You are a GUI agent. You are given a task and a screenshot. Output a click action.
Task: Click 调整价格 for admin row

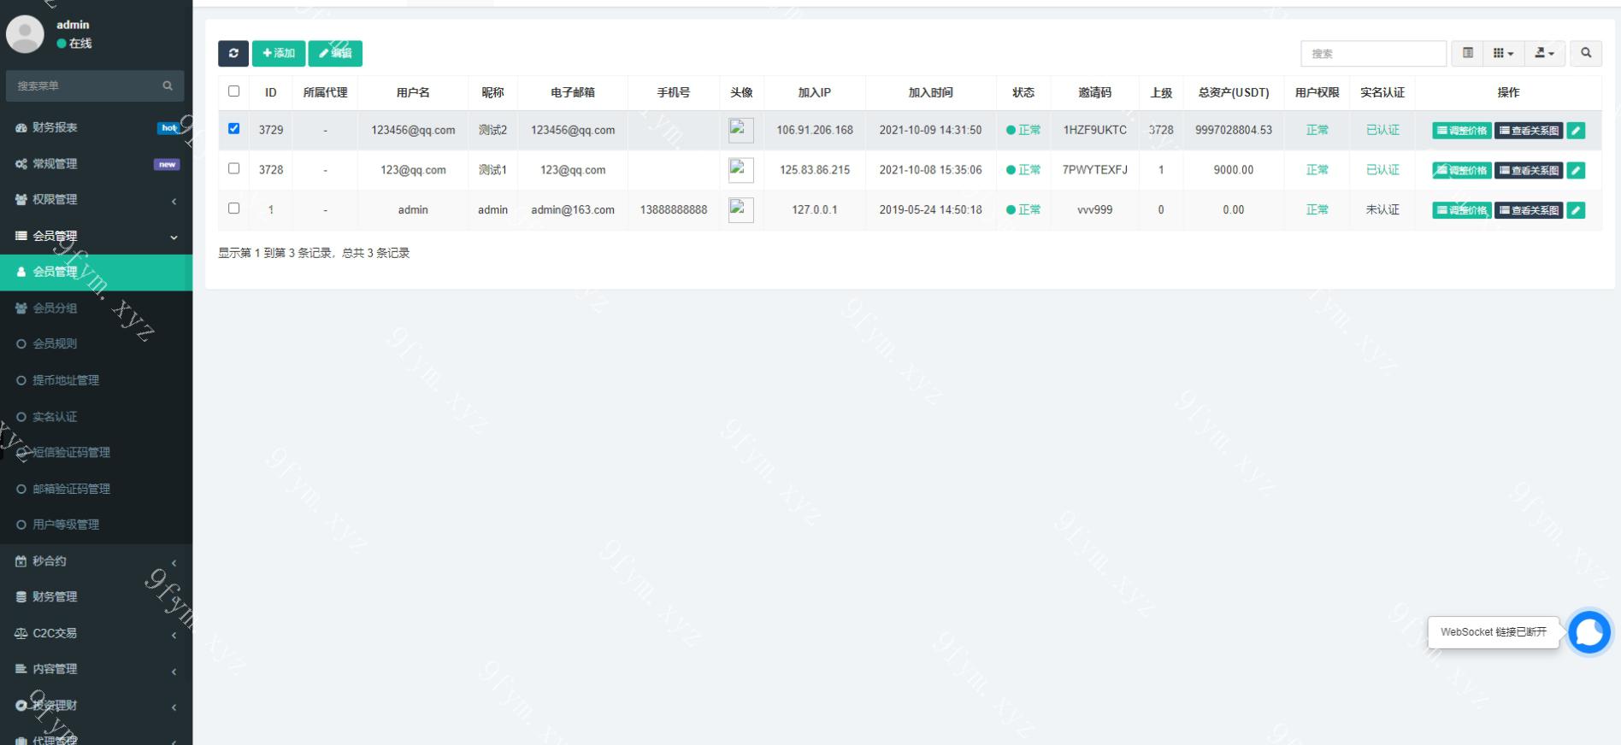(x=1462, y=210)
